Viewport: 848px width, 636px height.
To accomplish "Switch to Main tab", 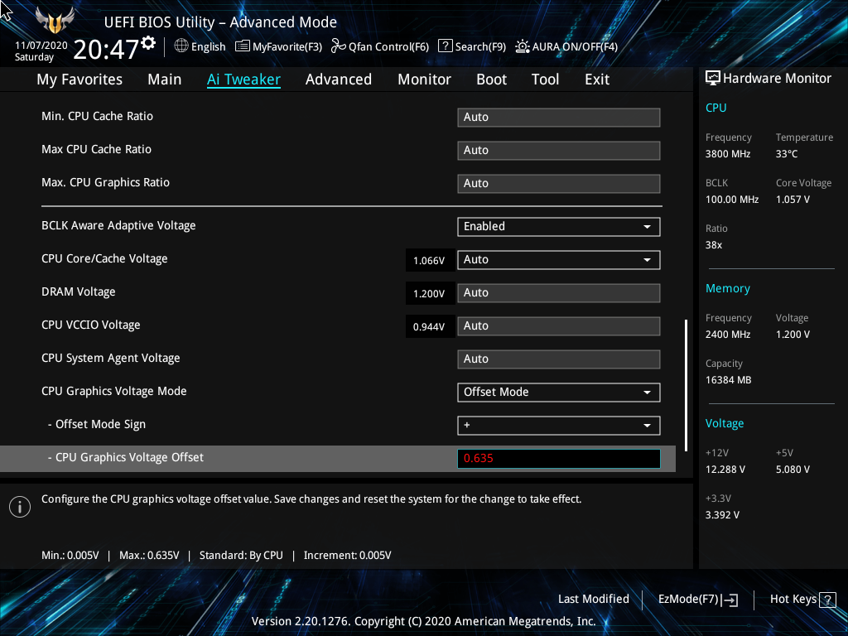I will (165, 79).
